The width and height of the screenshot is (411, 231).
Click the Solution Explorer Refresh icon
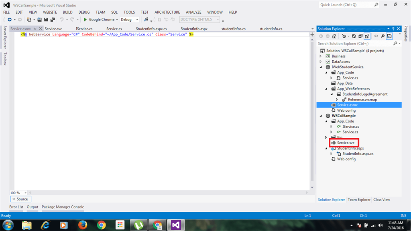pos(354,36)
